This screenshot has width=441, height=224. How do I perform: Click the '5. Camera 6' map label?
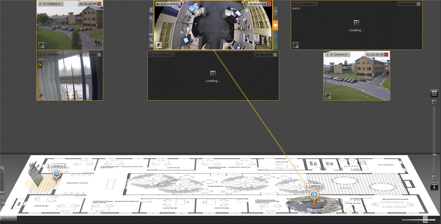click(56, 166)
